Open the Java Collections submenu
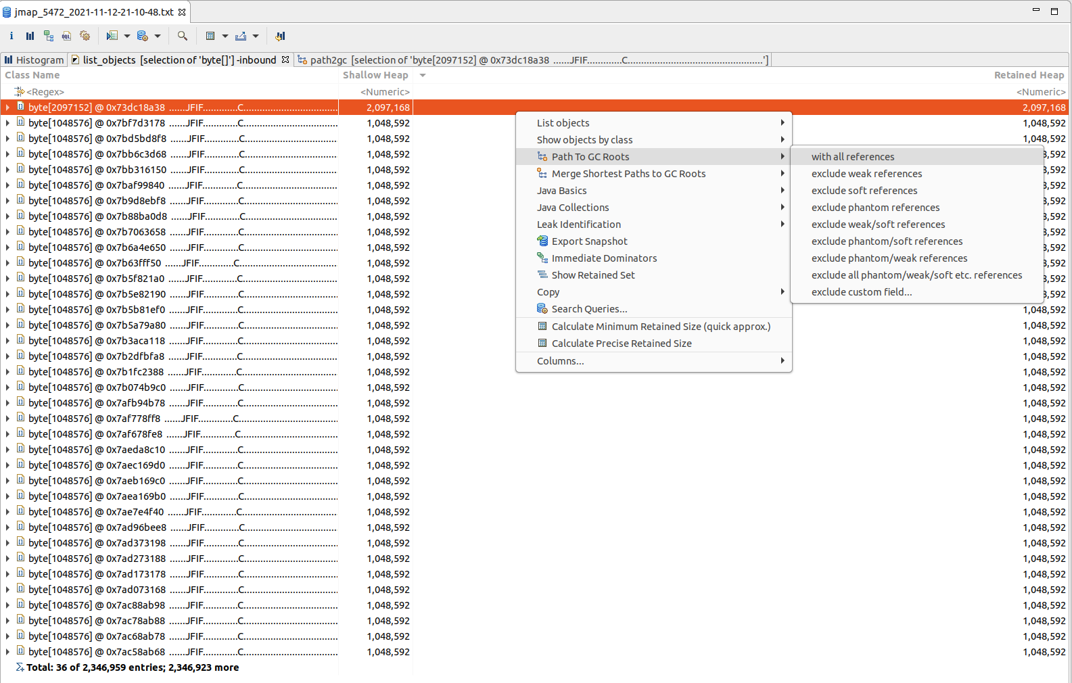 654,208
